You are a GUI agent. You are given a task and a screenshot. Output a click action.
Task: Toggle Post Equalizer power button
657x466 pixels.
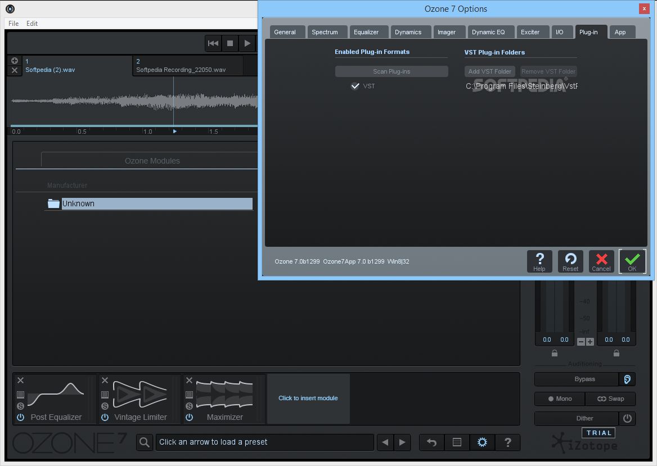point(20,417)
